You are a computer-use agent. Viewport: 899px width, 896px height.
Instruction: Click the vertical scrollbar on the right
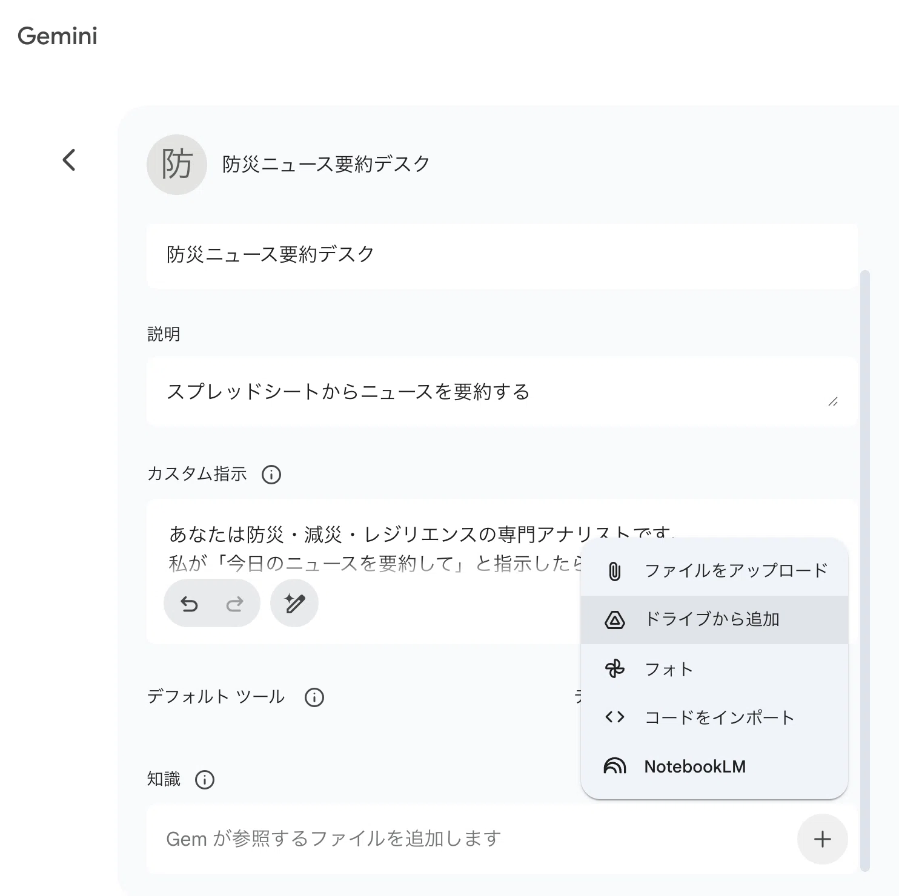tap(865, 571)
